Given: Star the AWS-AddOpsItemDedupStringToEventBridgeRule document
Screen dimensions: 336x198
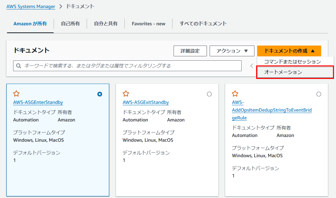Looking at the screenshot, I should click(x=235, y=94).
